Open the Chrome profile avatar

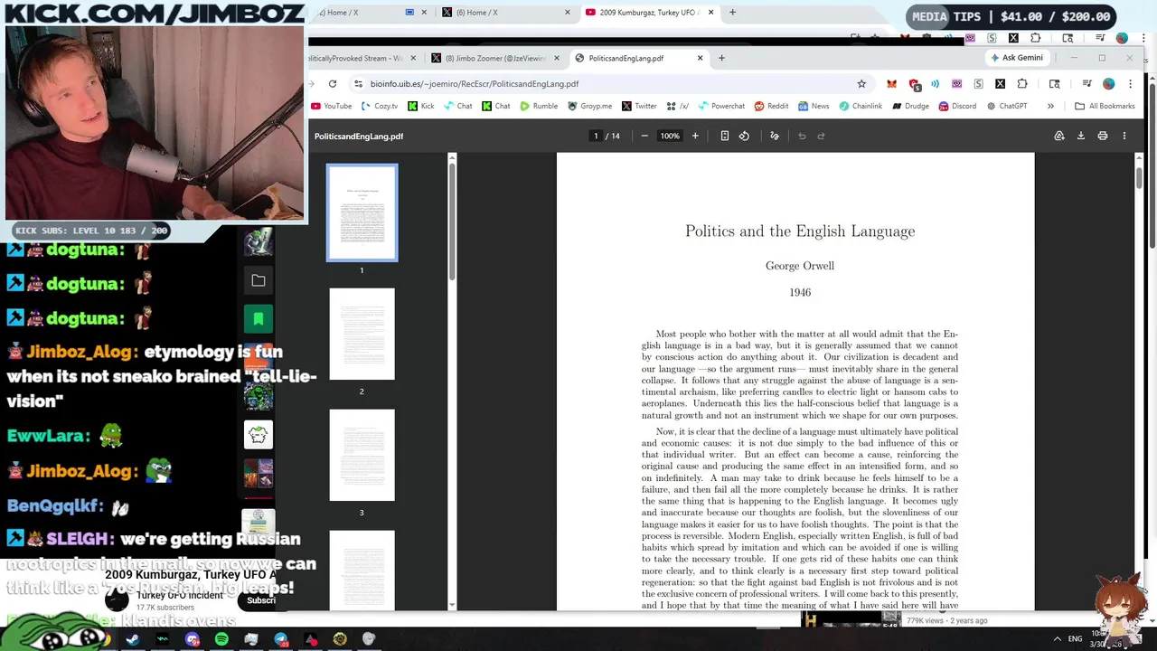click(1108, 83)
